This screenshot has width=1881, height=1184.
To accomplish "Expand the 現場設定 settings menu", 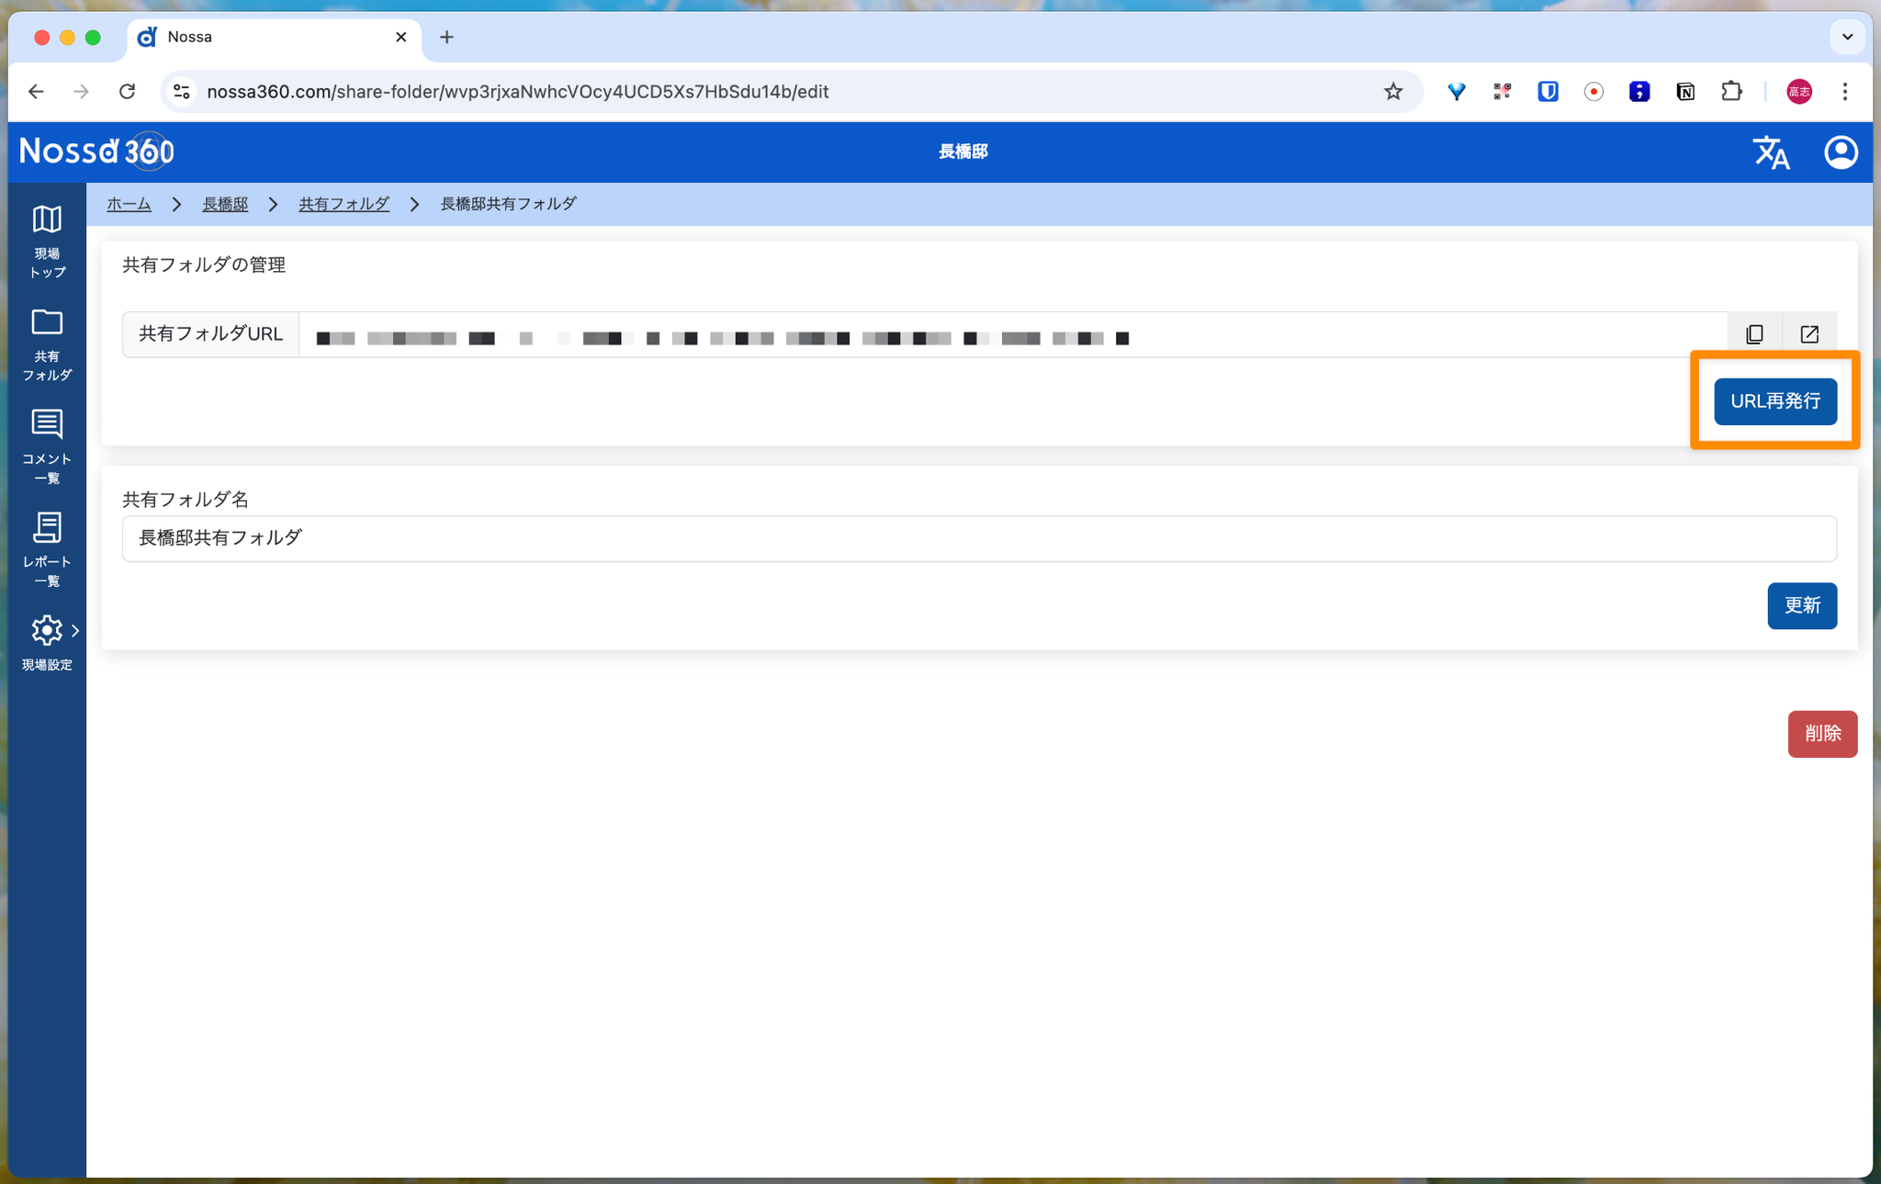I will (x=48, y=631).
